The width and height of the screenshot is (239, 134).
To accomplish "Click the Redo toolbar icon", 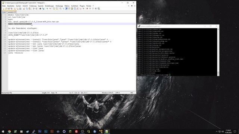I will (x=37, y=9).
